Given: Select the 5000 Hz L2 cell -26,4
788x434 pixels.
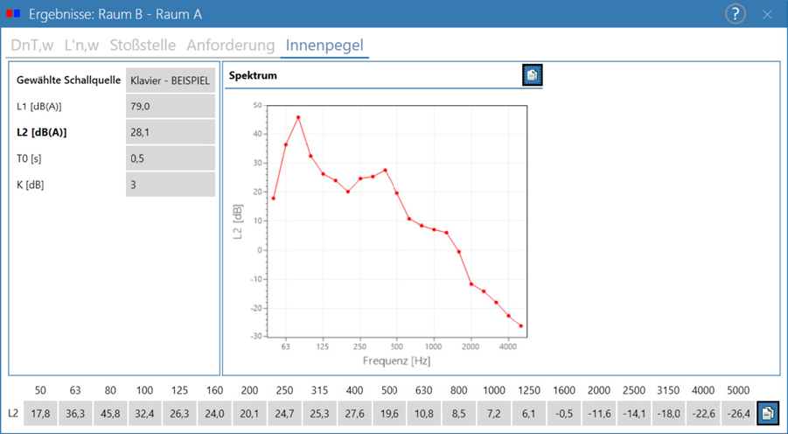Looking at the screenshot, I should tap(738, 413).
